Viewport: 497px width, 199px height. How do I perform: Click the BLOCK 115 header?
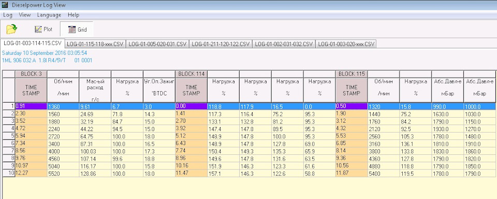click(x=351, y=74)
